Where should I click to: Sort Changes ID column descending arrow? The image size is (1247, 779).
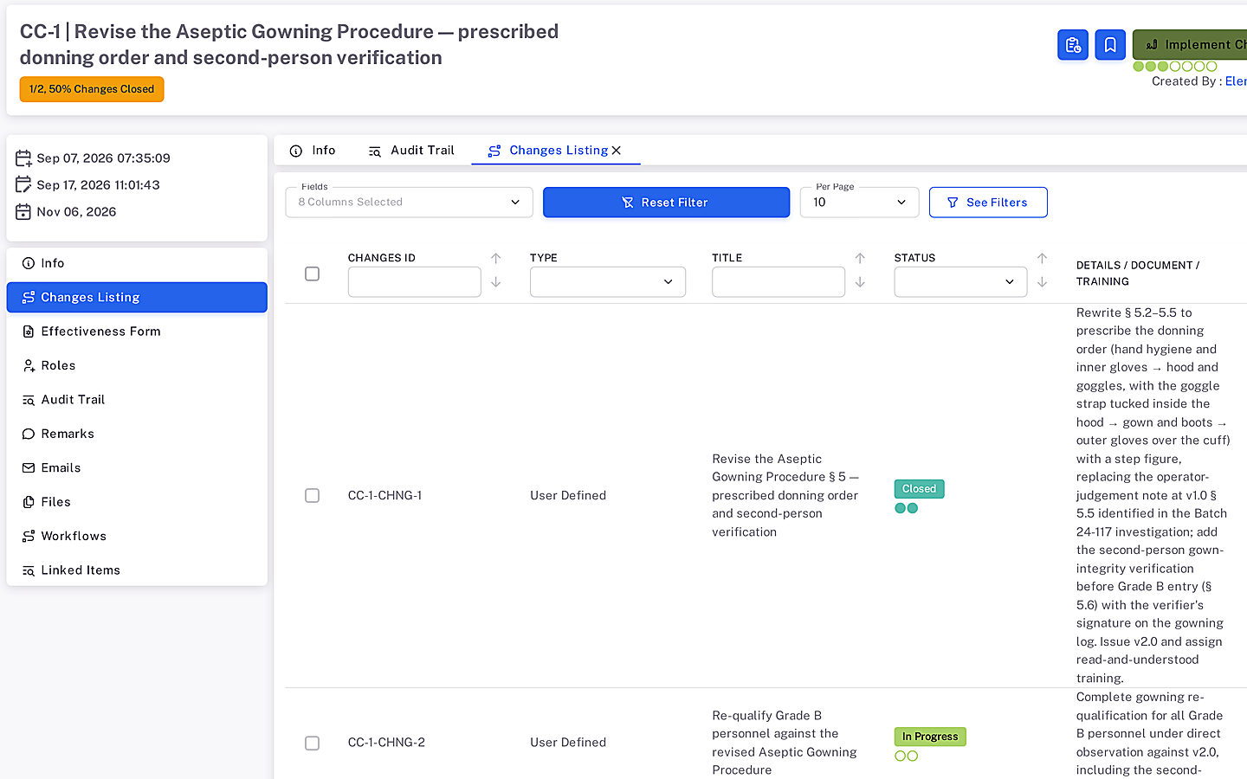[x=496, y=282]
